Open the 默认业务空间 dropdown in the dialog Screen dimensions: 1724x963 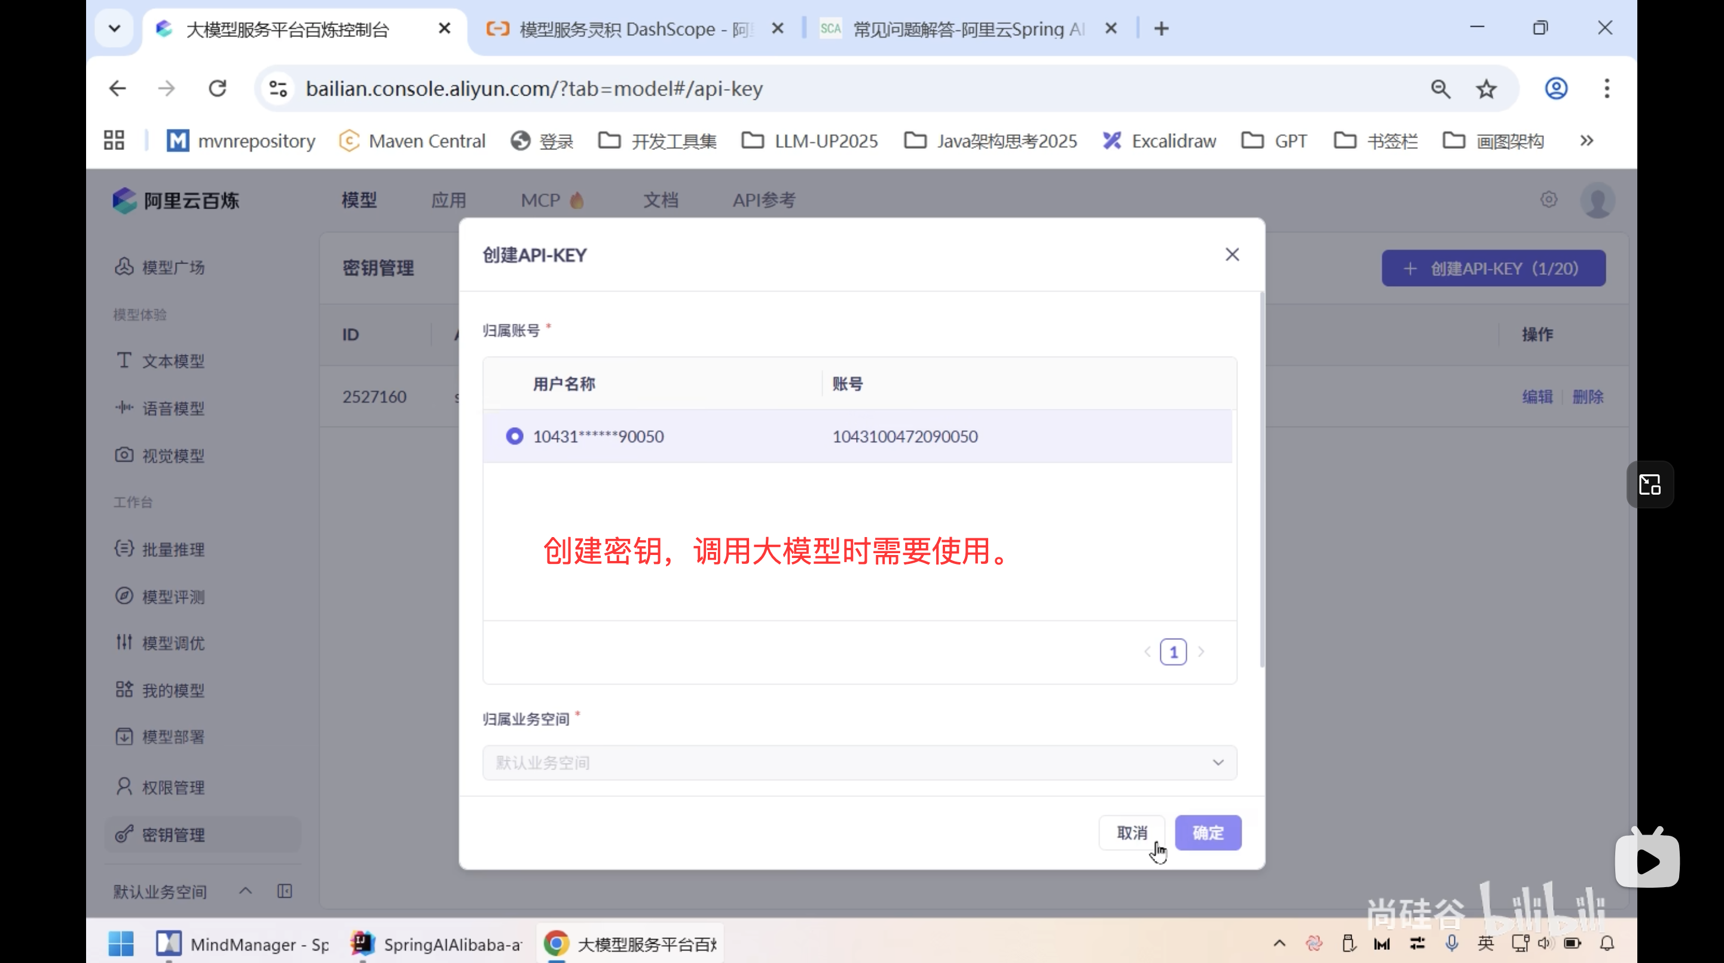(x=858, y=762)
